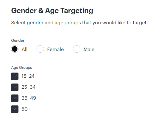Choose the Female radio button
This screenshot has height=127, width=159.
pos(40,49)
